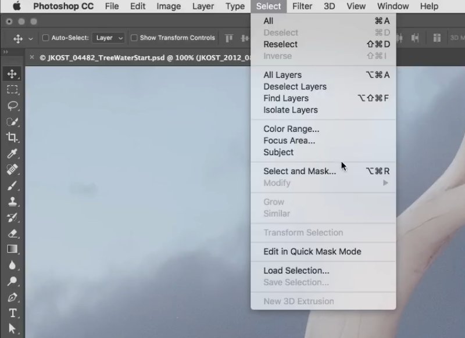Pick the Eyedropper tool
Screen dimensions: 465x338
point(12,154)
